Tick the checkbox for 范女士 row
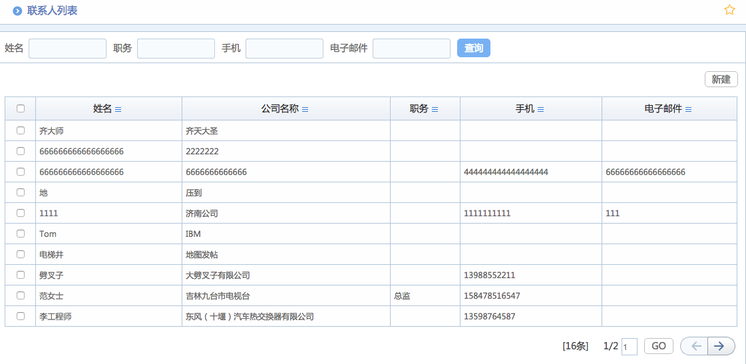Screen dimensions: 746x364 pos(21,295)
